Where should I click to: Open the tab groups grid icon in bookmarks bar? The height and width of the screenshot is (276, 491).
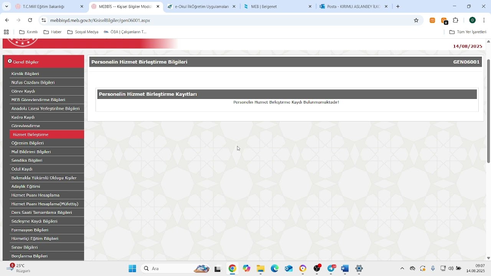pos(6,32)
